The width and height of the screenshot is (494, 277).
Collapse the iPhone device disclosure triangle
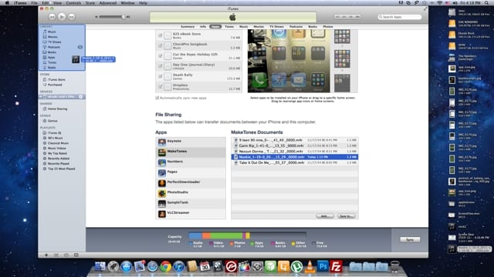pyautogui.click(x=41, y=97)
